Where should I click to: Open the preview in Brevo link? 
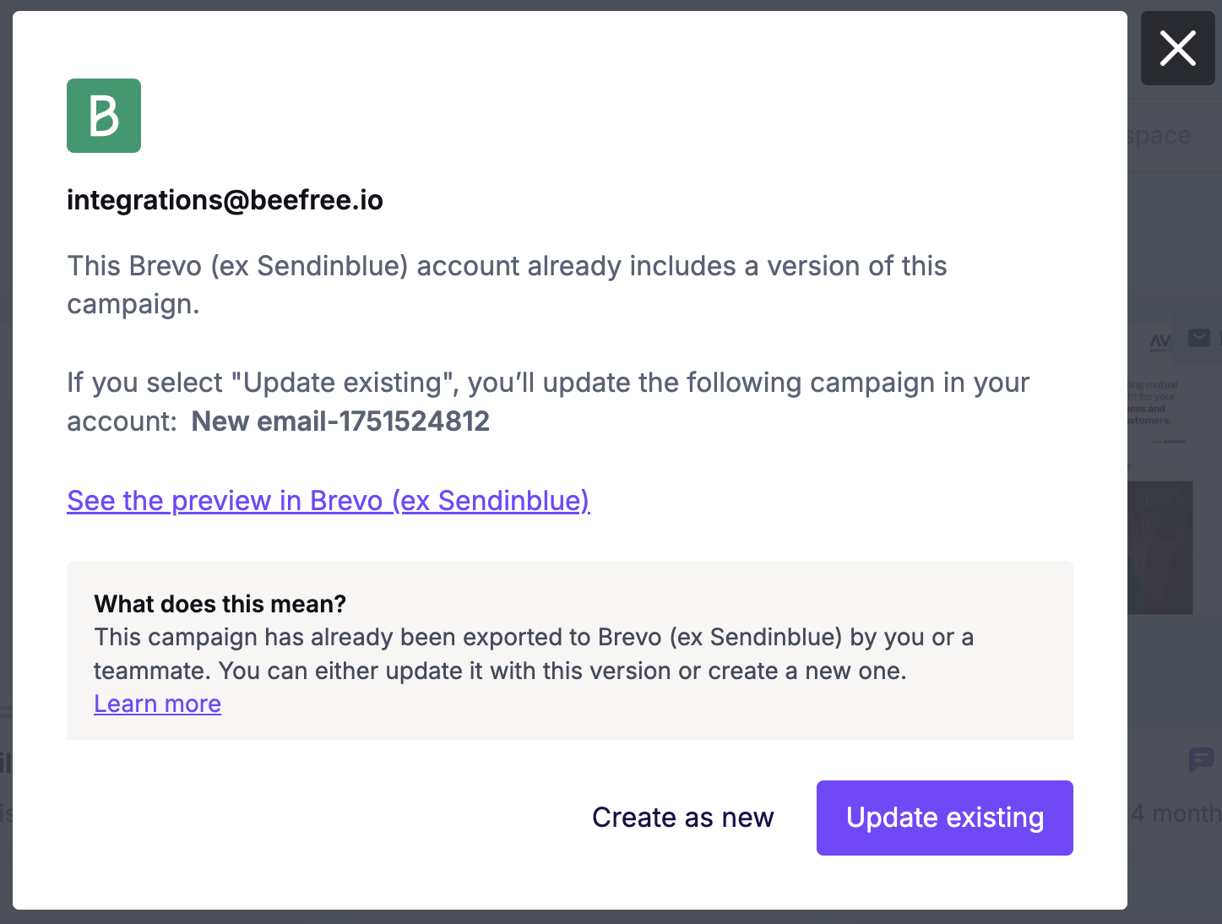pos(329,501)
